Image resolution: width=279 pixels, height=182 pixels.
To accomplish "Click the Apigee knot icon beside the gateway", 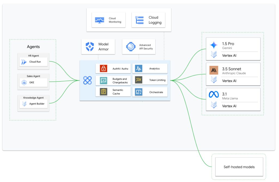I will (87, 80).
